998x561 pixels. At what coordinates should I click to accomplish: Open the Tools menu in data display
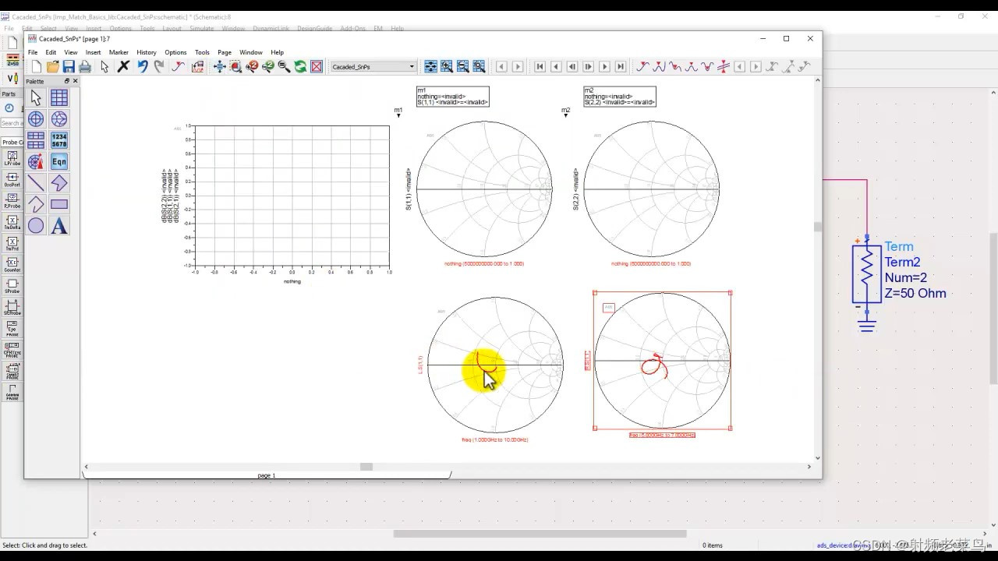pyautogui.click(x=202, y=52)
